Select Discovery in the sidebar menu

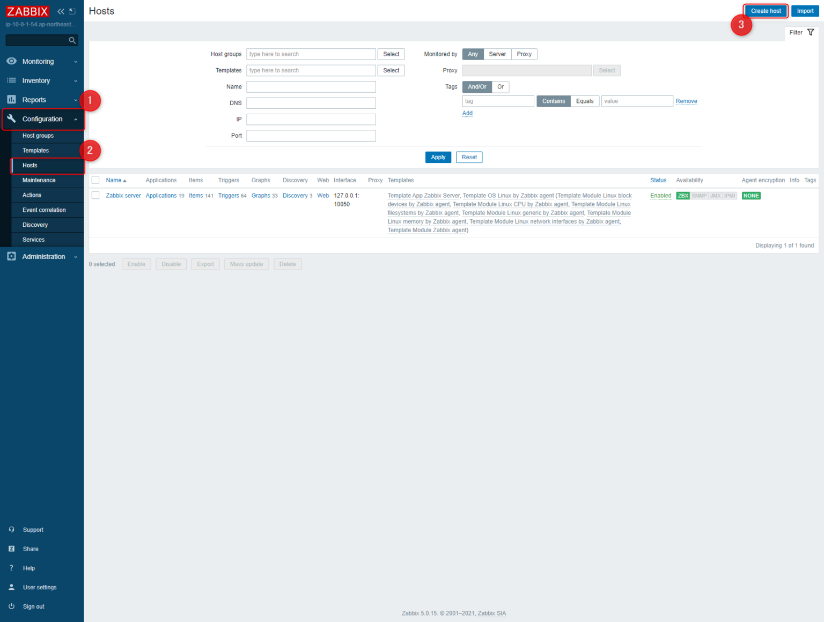35,225
